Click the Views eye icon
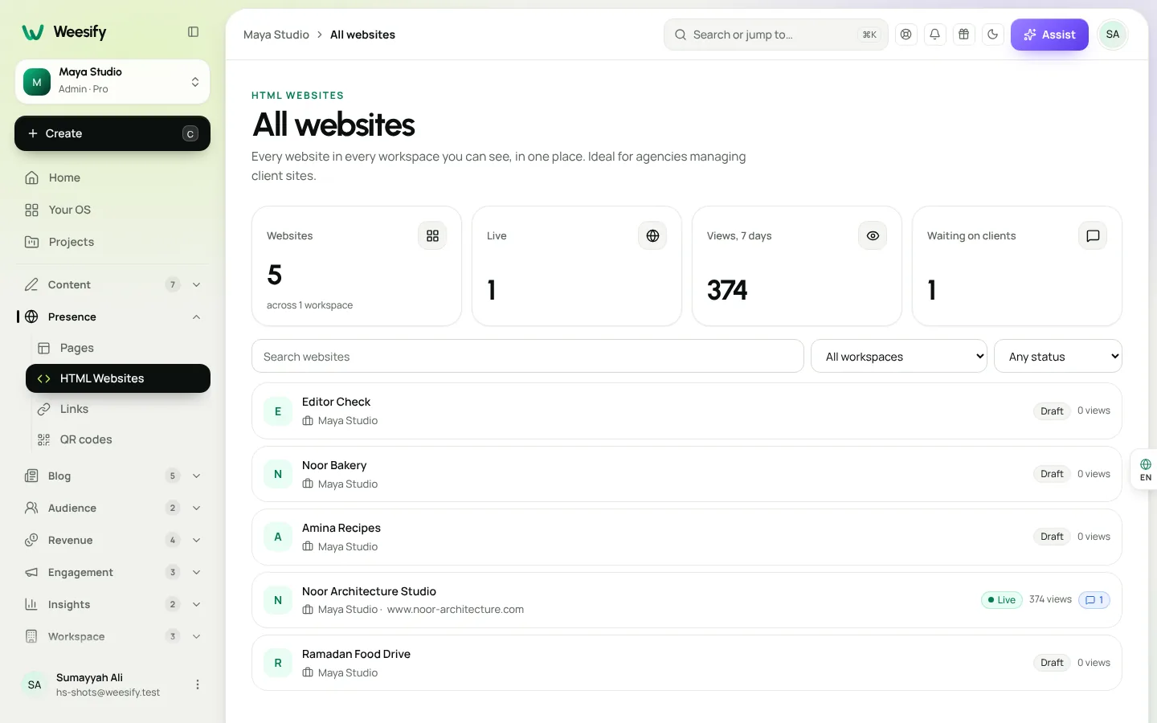This screenshot has height=723, width=1157. pyautogui.click(x=873, y=236)
